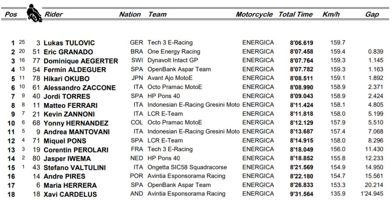The height and width of the screenshot is (203, 392).
Task: Select rider Lukas TULOVIC
Action: (x=69, y=43)
